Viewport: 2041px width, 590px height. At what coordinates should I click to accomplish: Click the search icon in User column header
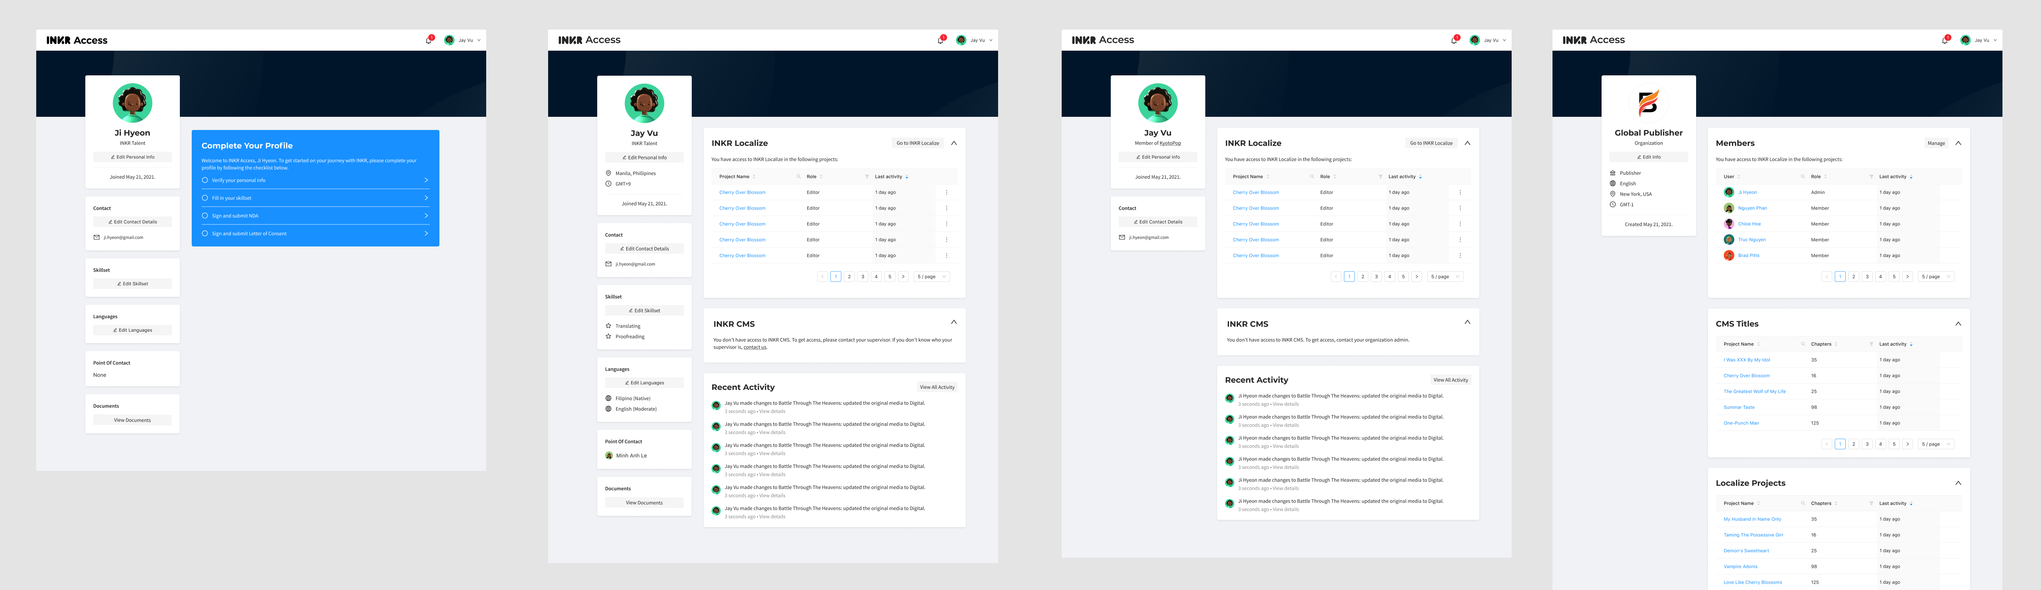[1803, 177]
